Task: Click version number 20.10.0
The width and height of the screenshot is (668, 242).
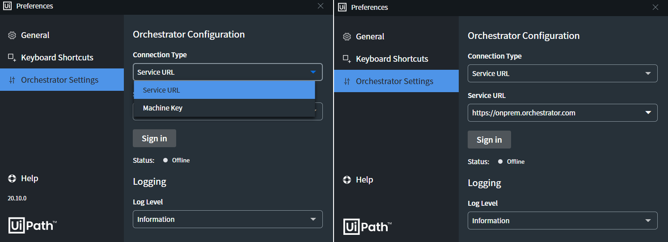Action: click(17, 198)
